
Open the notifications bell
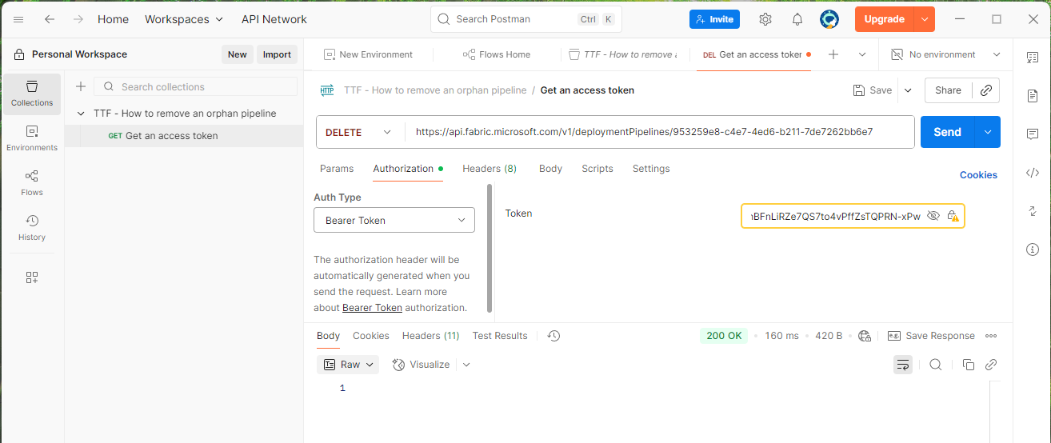(x=797, y=19)
